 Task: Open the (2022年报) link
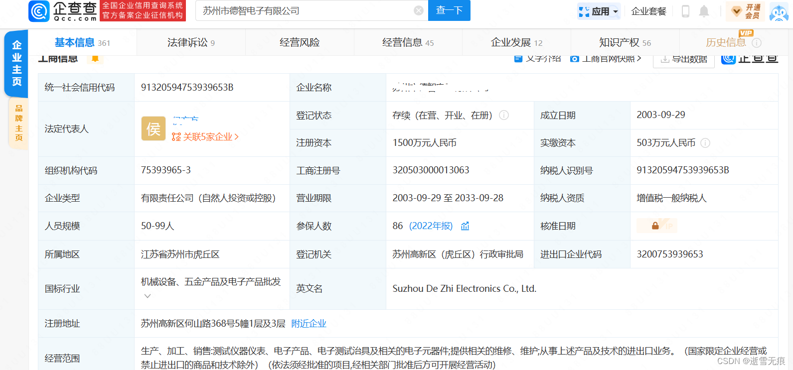tap(431, 226)
